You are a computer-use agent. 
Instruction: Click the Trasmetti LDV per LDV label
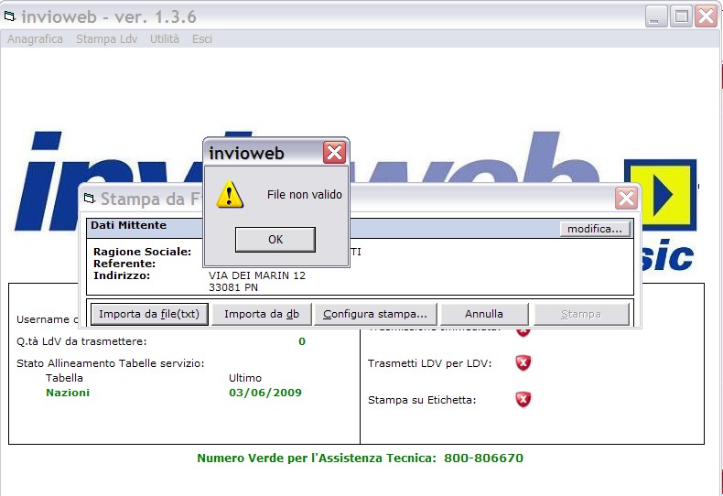(430, 363)
